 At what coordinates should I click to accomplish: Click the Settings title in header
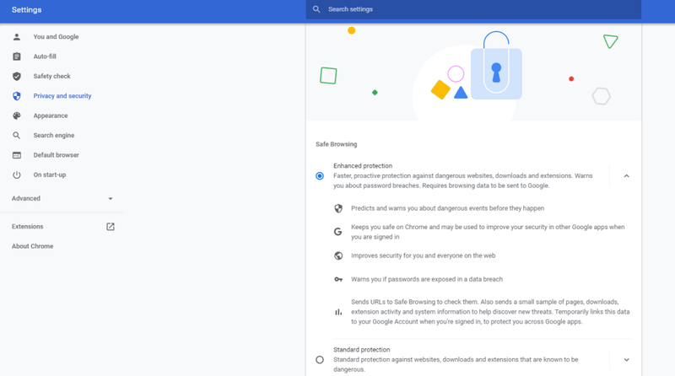[x=27, y=9]
